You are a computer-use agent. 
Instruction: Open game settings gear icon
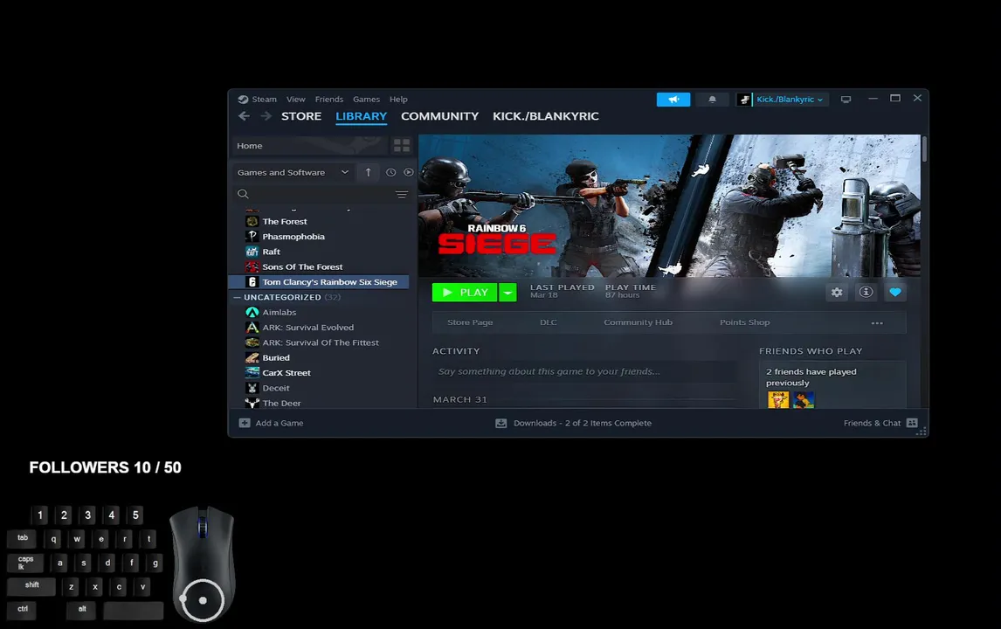[836, 293]
